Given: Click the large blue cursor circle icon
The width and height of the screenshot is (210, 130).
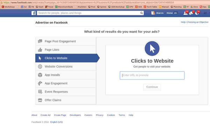Looking at the screenshot, I should [x=152, y=48].
